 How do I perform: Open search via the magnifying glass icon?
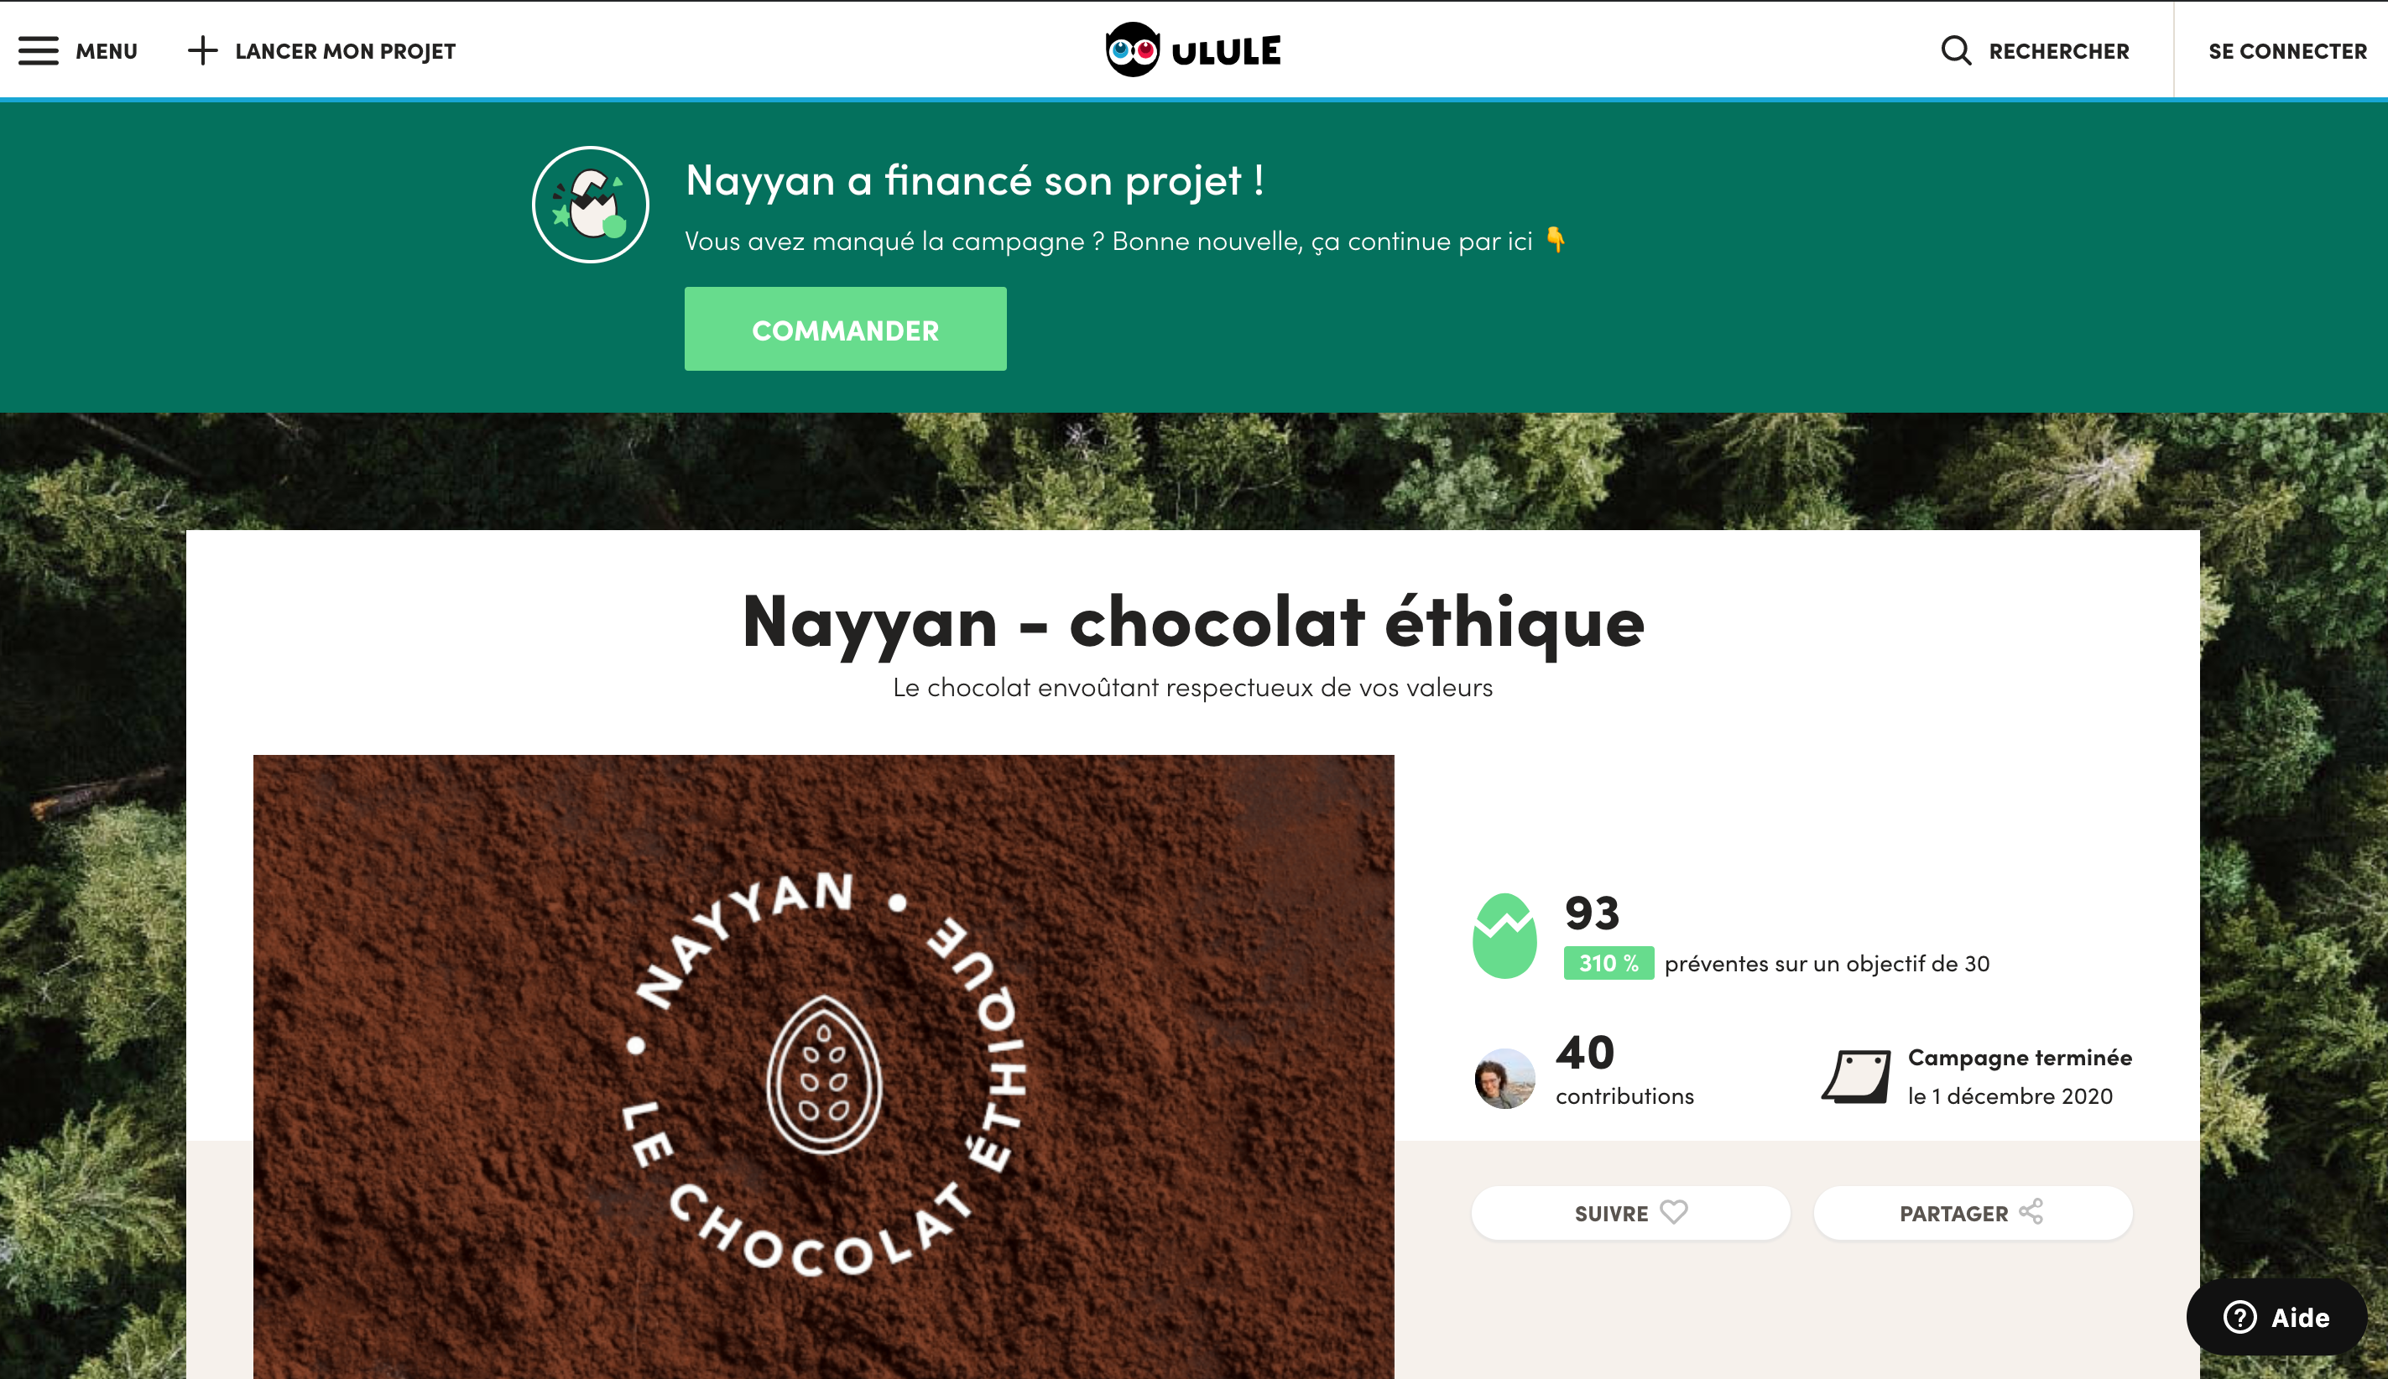pyautogui.click(x=1956, y=50)
